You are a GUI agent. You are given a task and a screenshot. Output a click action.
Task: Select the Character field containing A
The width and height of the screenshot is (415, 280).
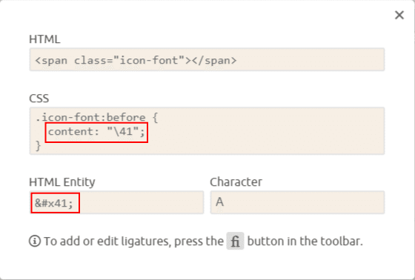pyautogui.click(x=297, y=202)
